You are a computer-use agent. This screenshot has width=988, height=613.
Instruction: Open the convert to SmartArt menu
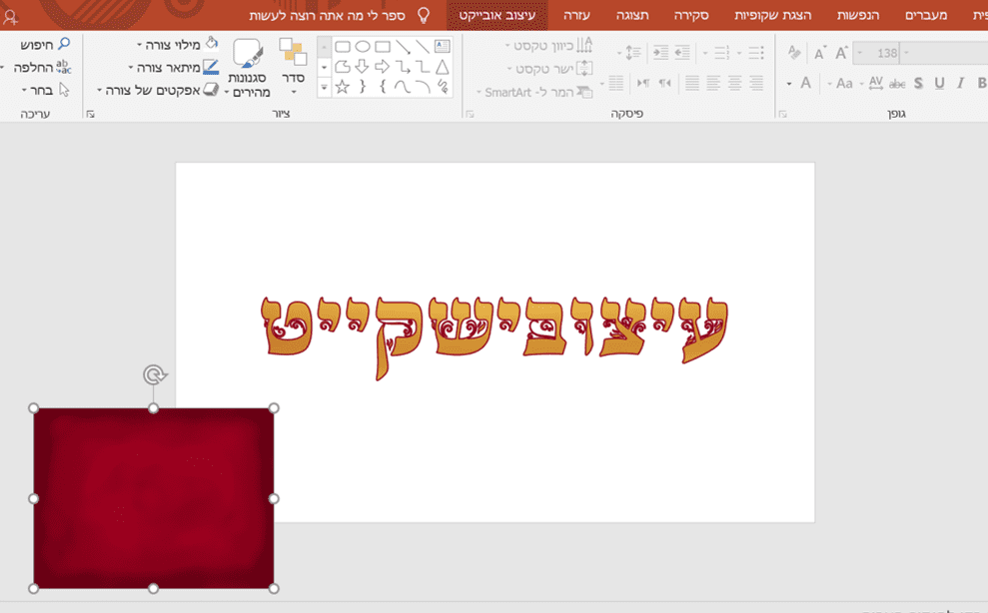(x=534, y=92)
